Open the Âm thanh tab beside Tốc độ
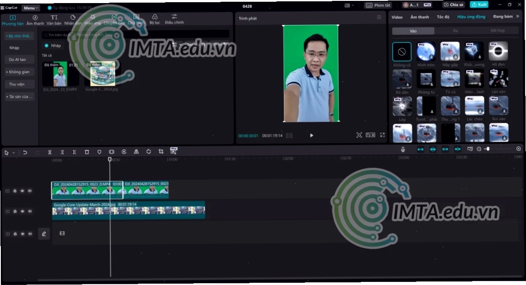 [x=420, y=17]
